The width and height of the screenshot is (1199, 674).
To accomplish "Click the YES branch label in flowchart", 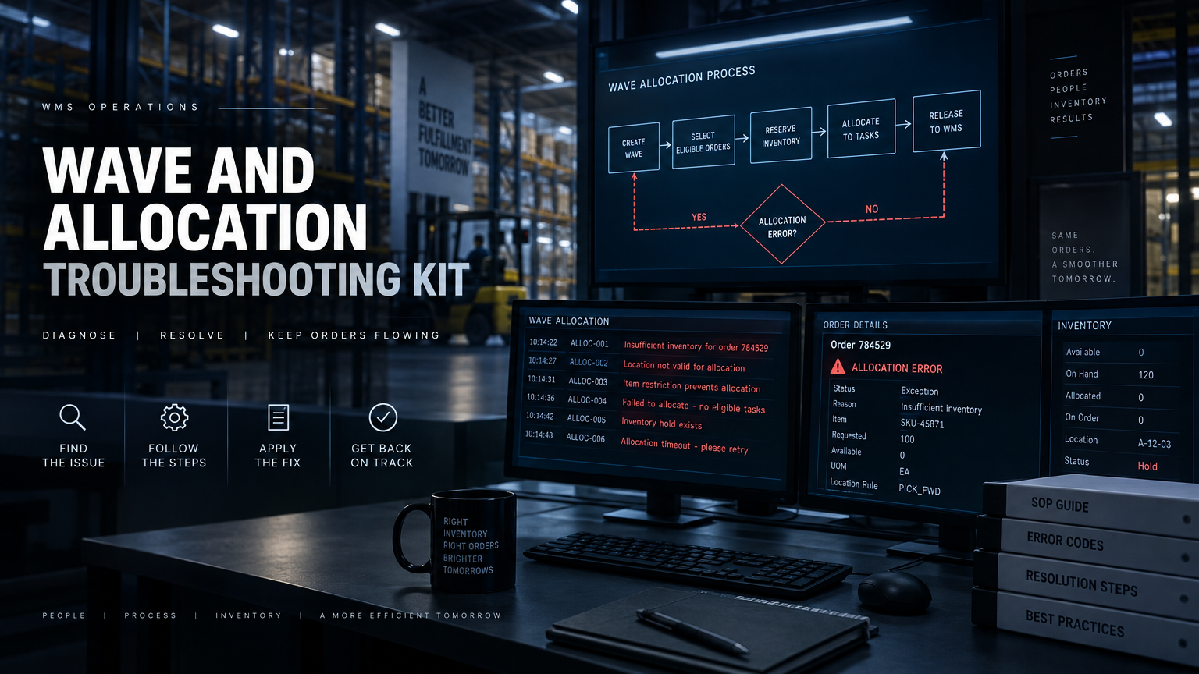I will tap(699, 217).
